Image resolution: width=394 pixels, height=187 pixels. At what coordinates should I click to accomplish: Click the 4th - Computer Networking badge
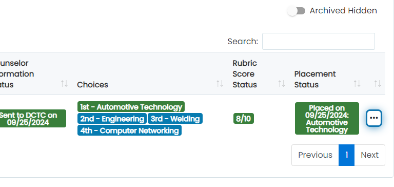coord(129,130)
